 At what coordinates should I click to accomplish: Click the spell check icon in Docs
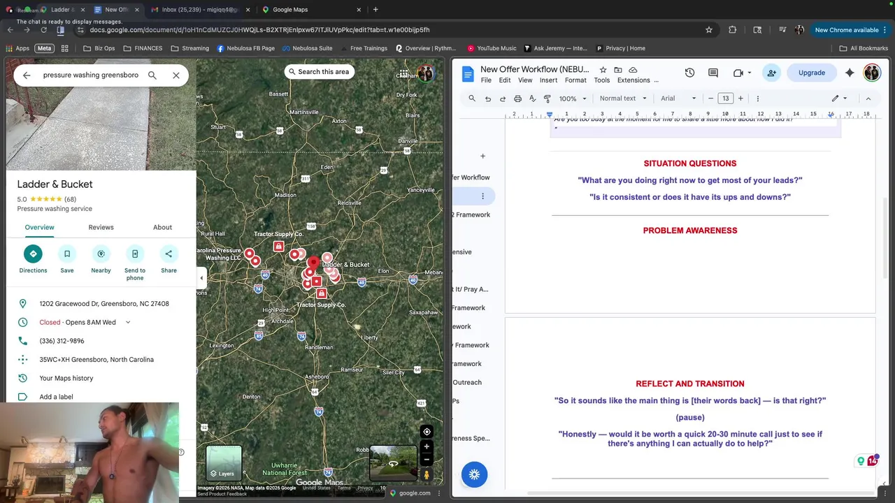tap(532, 99)
